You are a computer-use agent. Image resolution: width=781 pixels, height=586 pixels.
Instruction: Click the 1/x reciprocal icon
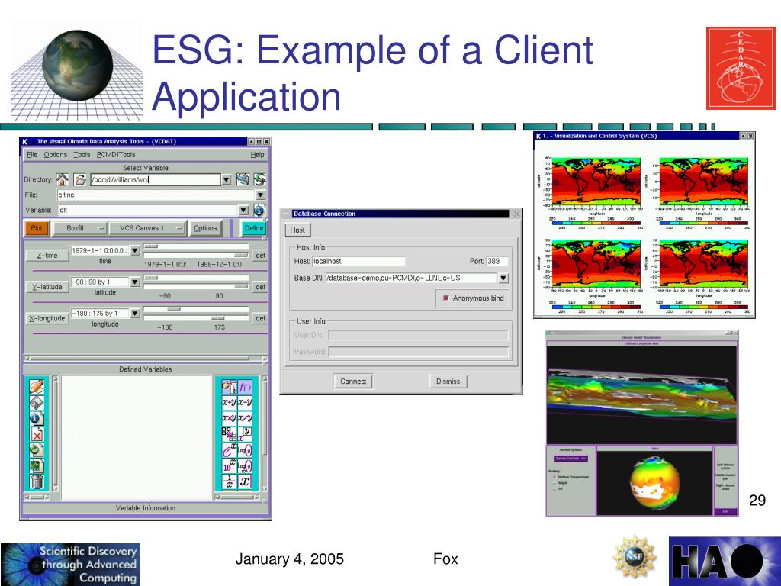(x=229, y=482)
